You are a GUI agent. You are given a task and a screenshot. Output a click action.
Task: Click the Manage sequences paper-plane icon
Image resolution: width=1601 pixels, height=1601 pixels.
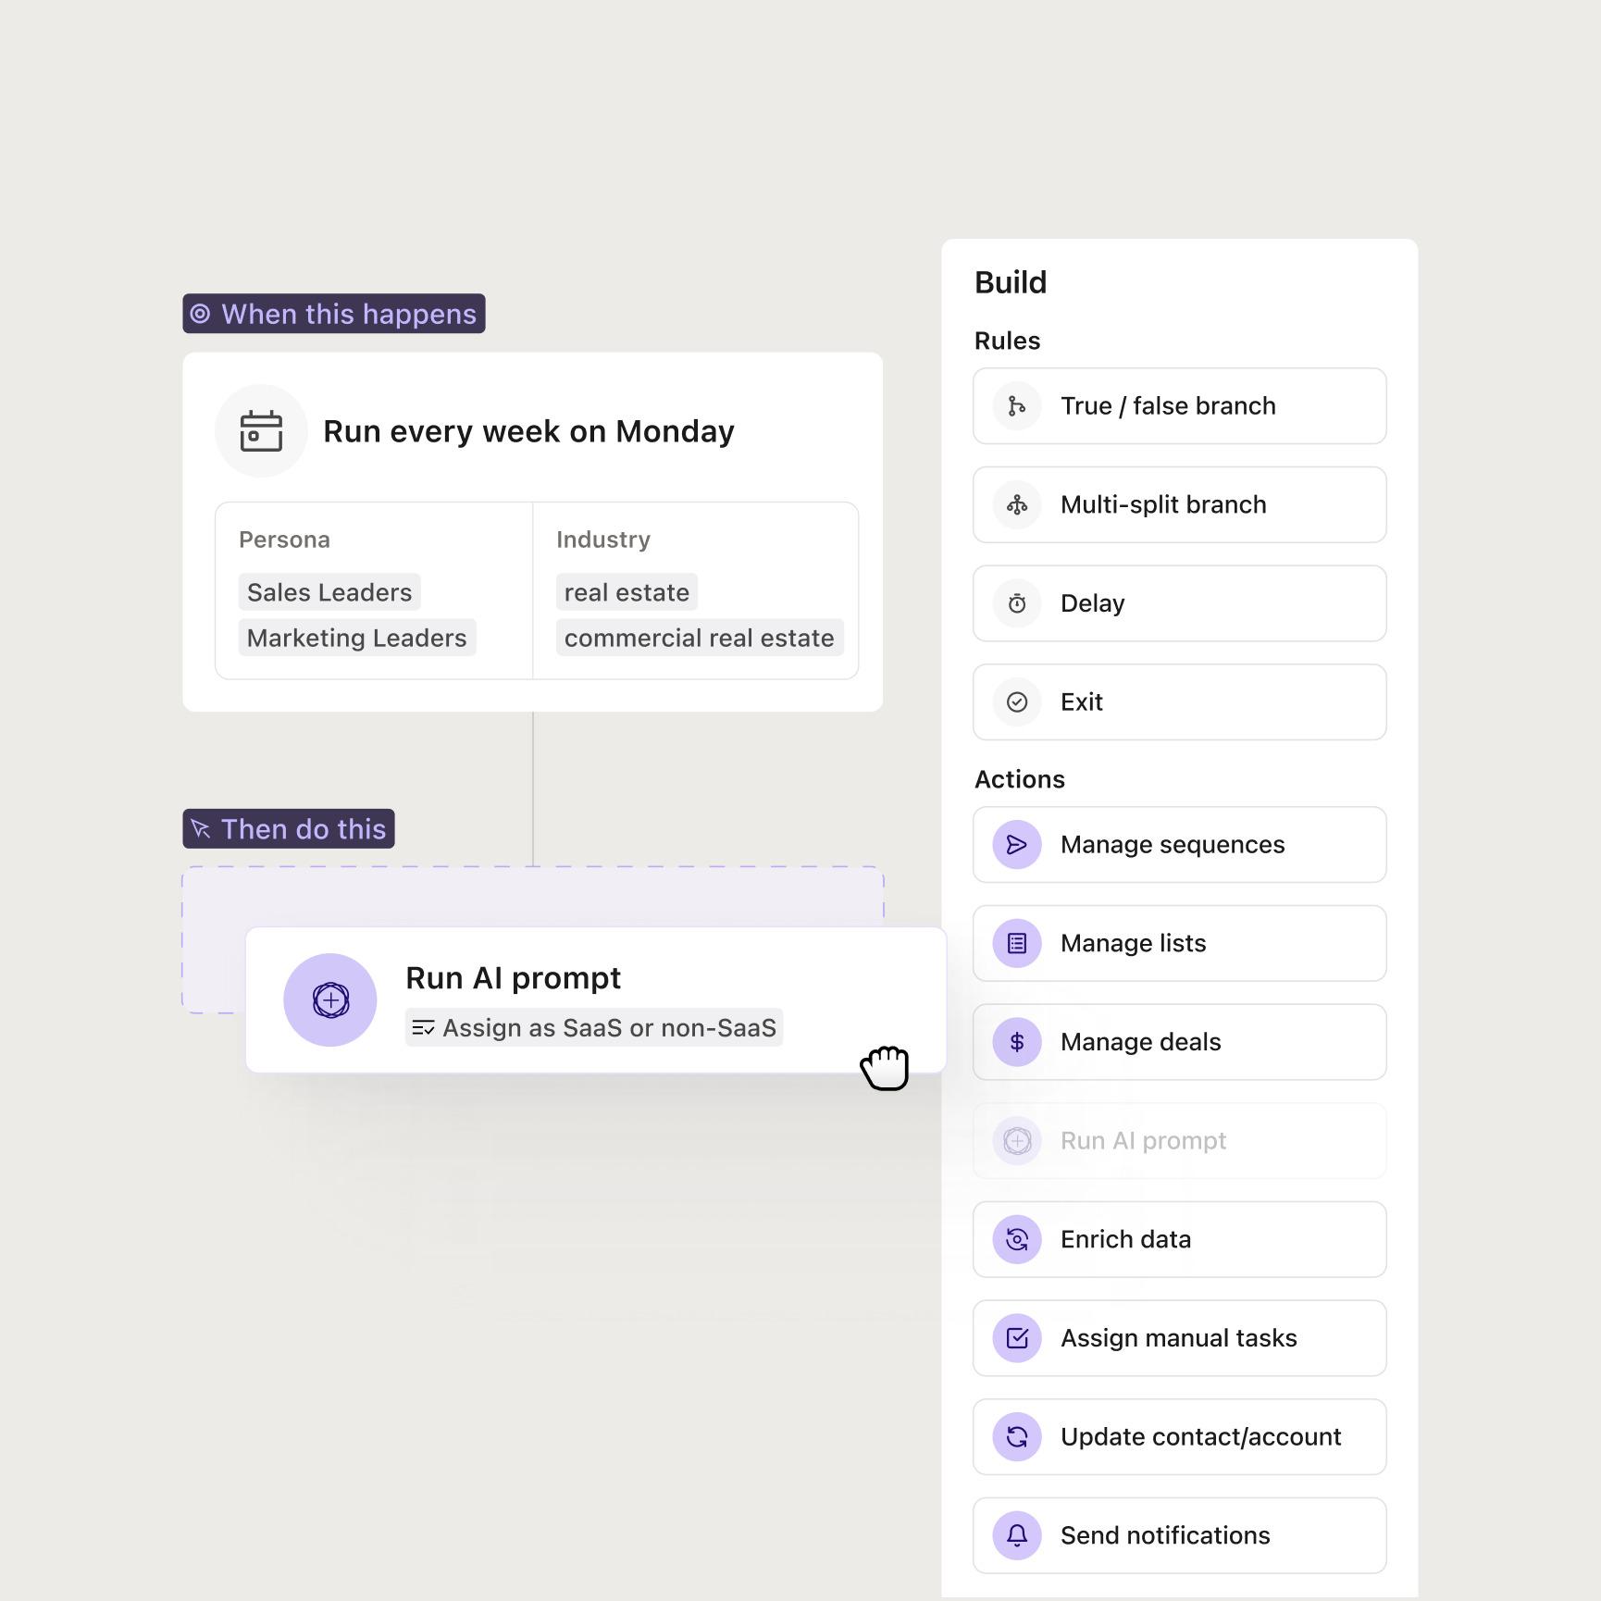[1017, 845]
